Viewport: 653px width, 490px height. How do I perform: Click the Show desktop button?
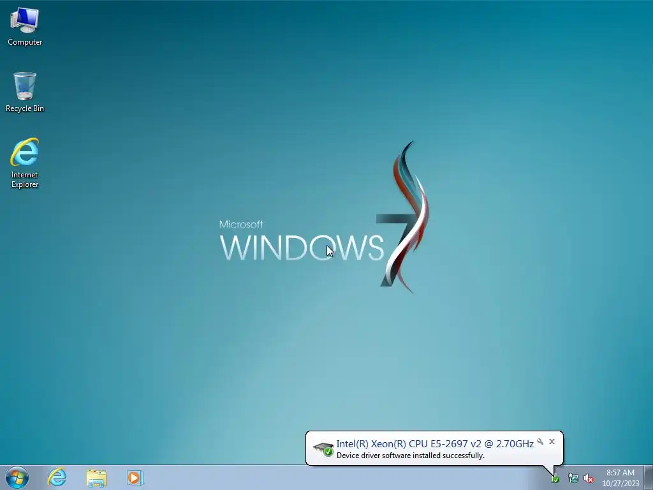[649, 477]
